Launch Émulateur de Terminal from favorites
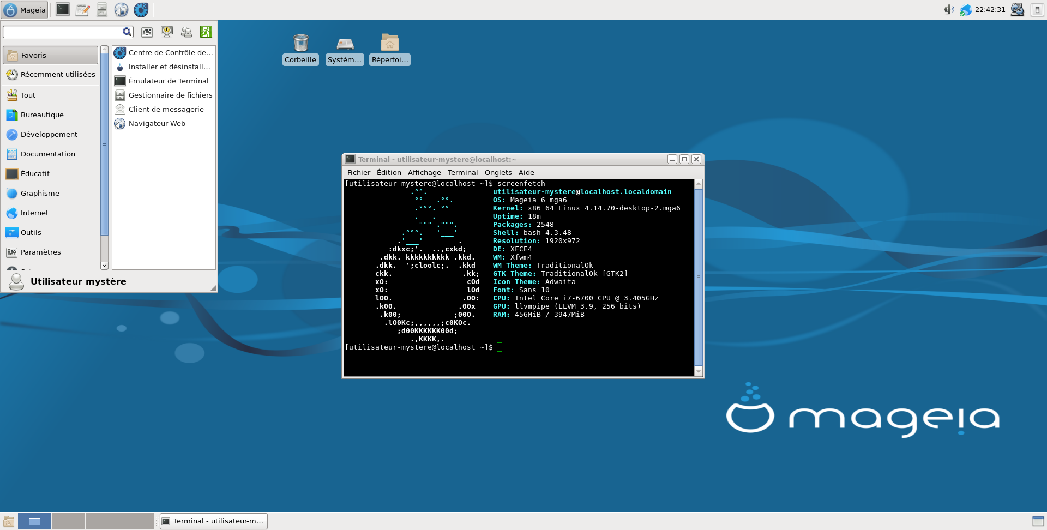This screenshot has width=1047, height=530. tap(164, 81)
